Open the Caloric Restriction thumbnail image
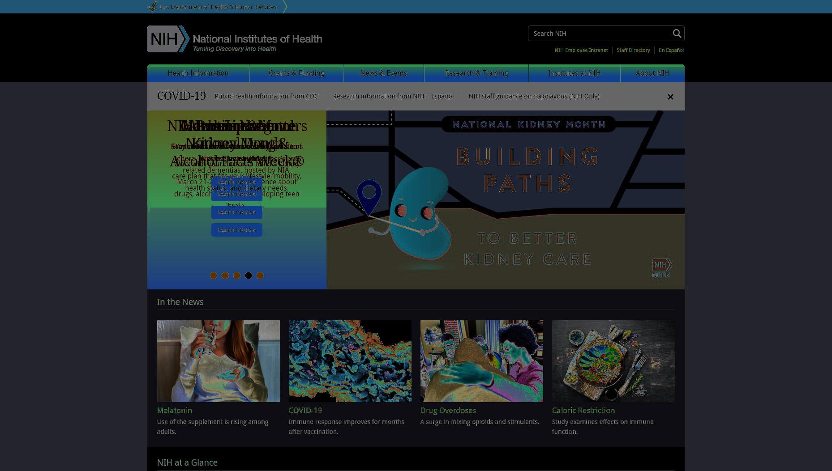832x471 pixels. tap(613, 361)
